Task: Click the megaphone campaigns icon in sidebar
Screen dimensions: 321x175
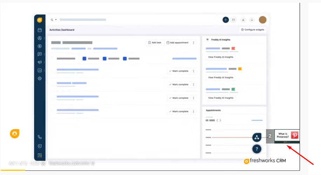Action: 40,62
